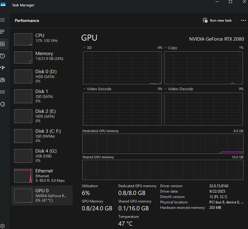This screenshot has height=229, width=248.
Task: Open the three-dot more options menu
Action: pyautogui.click(x=243, y=20)
